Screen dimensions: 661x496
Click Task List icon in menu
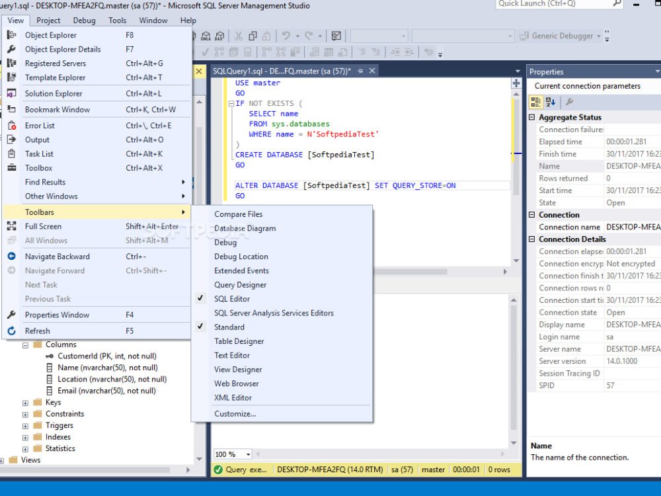click(11, 153)
